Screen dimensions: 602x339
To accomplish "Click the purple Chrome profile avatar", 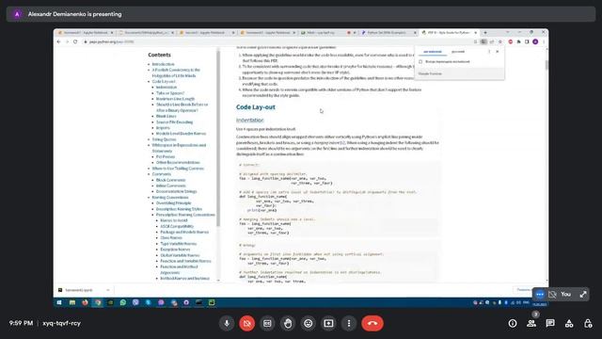I will (x=535, y=41).
